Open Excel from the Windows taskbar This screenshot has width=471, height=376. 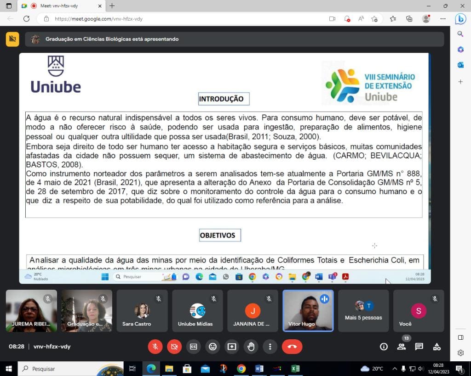(x=295, y=369)
